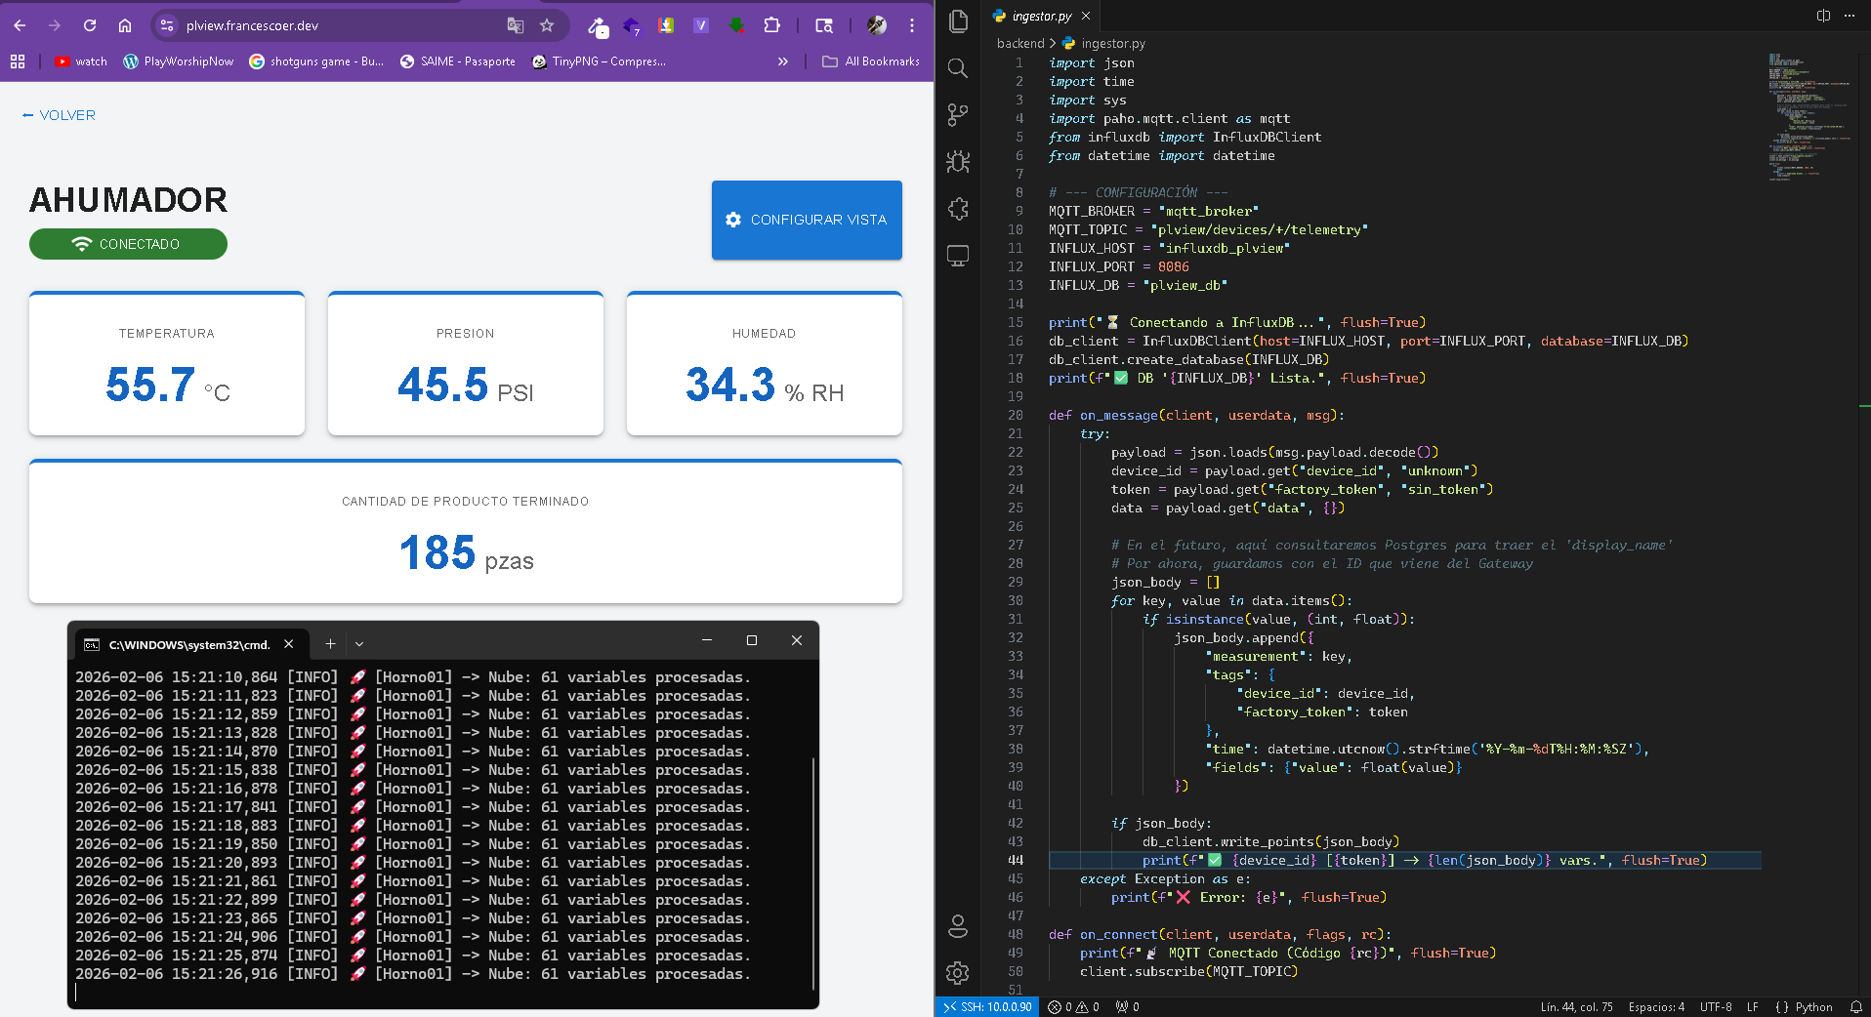Screen dimensions: 1871x1017
Task: Split the editor to the right
Action: coord(1822,16)
